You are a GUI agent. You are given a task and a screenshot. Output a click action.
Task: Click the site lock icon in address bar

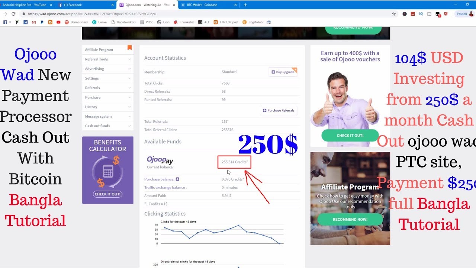pyautogui.click(x=24, y=14)
